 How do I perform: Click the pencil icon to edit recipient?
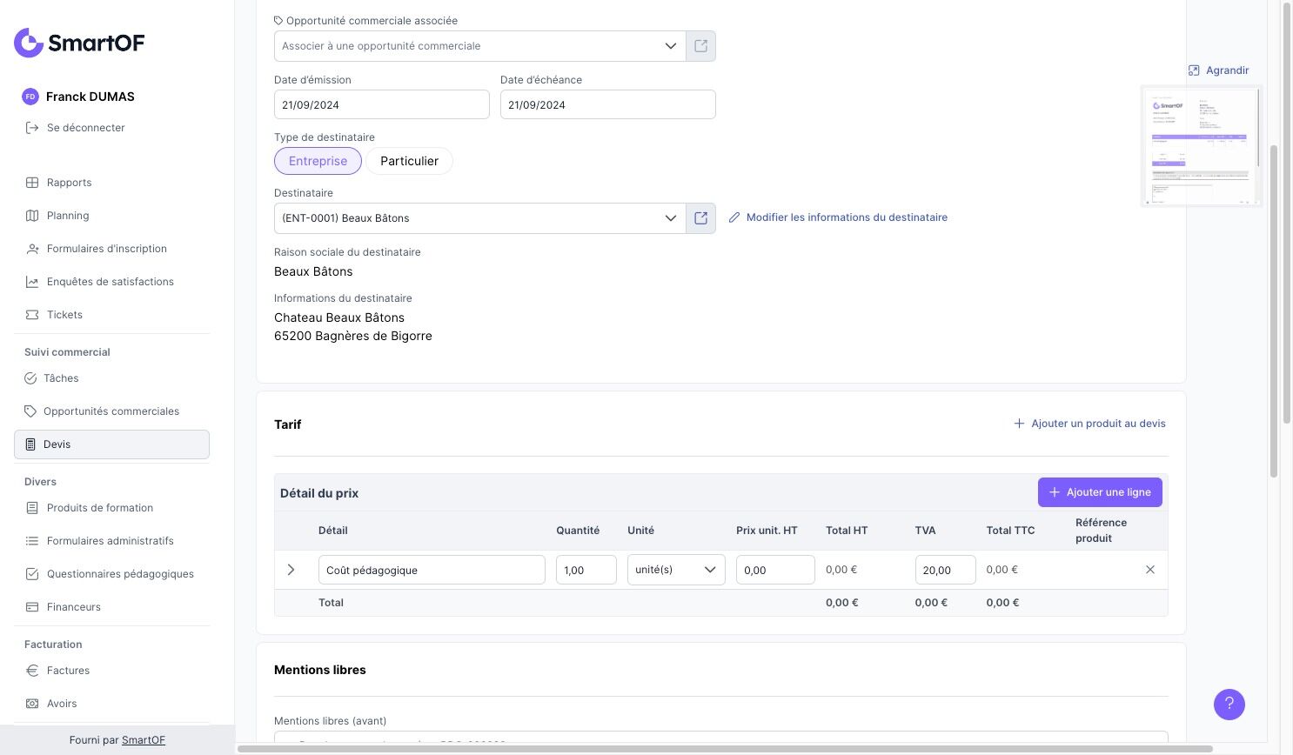click(734, 217)
